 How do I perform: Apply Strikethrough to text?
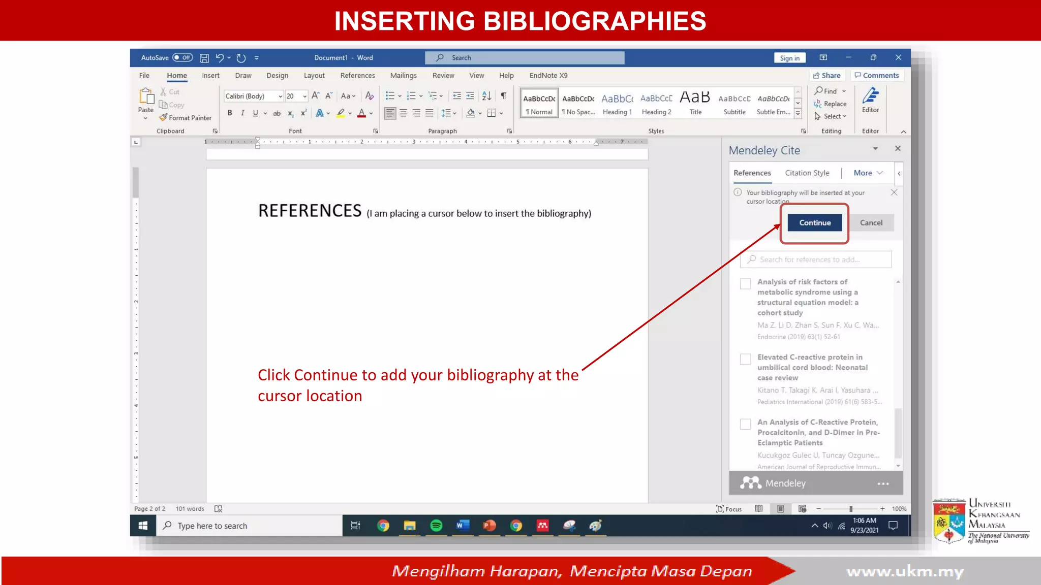(x=277, y=113)
